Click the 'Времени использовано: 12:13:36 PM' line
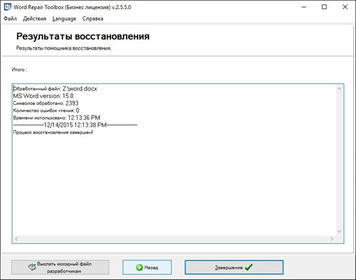Image resolution: width=356 pixels, height=280 pixels. click(x=57, y=118)
